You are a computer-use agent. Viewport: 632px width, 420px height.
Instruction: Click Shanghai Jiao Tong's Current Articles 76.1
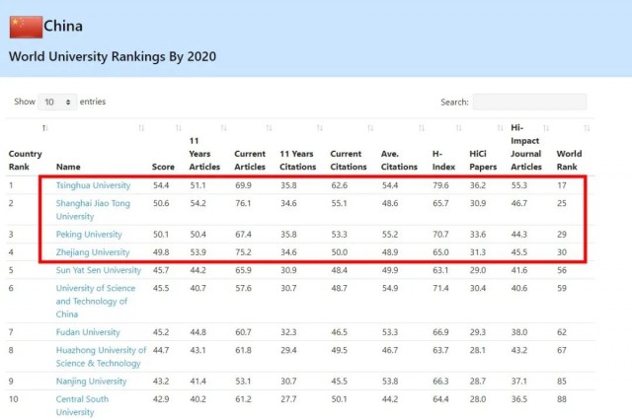(x=243, y=203)
